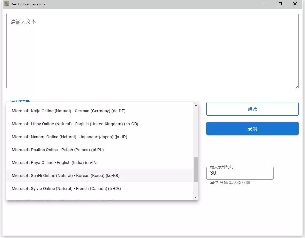The image size is (305, 238).
Task: Close the Read Aloud window
Action: coord(295,4)
